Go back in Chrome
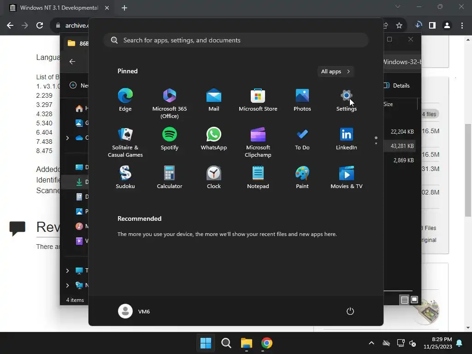 point(10,25)
